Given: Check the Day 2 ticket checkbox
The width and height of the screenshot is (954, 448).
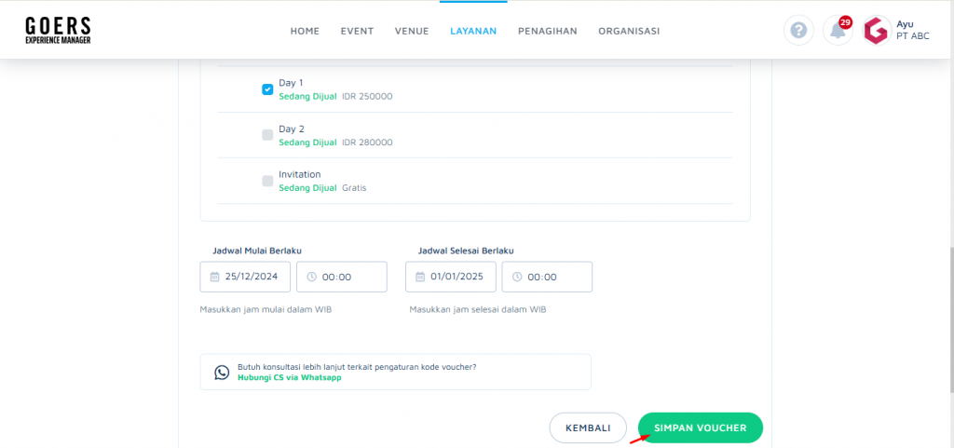Looking at the screenshot, I should pos(267,135).
